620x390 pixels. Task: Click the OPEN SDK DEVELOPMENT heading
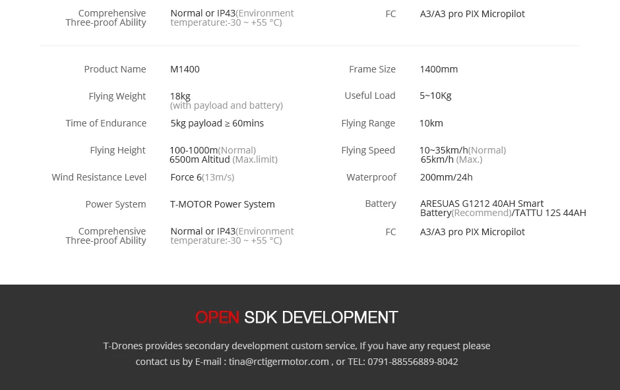point(297,318)
